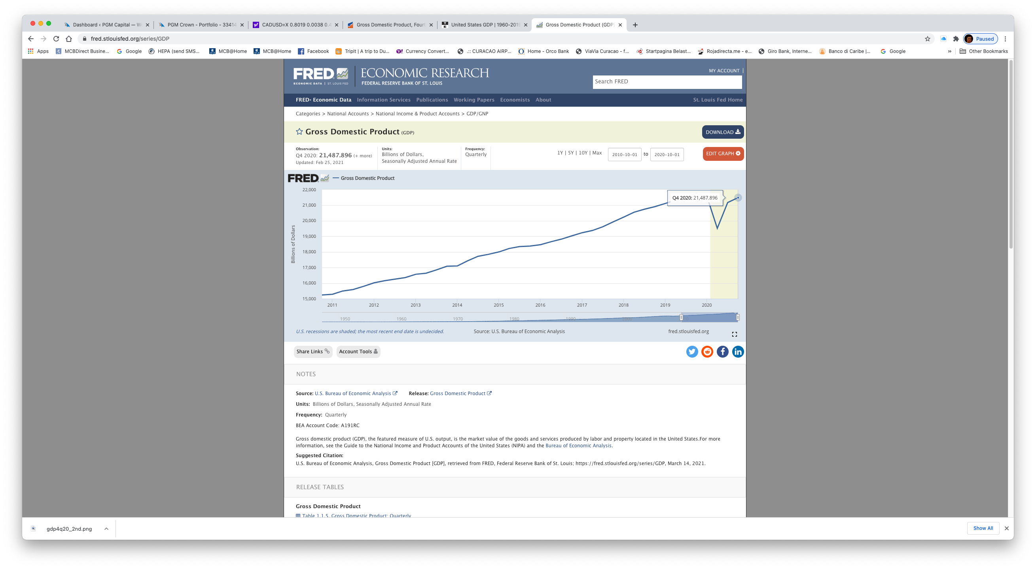Expand the Account Tools dropdown
Screen dimensions: 1036x569
coord(358,352)
